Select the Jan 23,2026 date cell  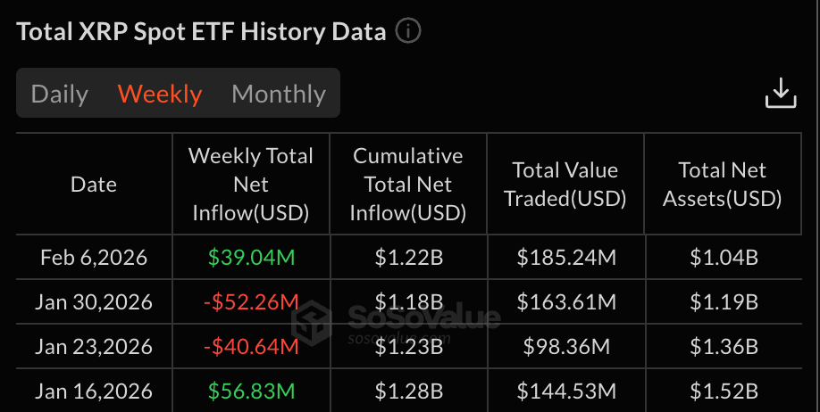tap(94, 347)
